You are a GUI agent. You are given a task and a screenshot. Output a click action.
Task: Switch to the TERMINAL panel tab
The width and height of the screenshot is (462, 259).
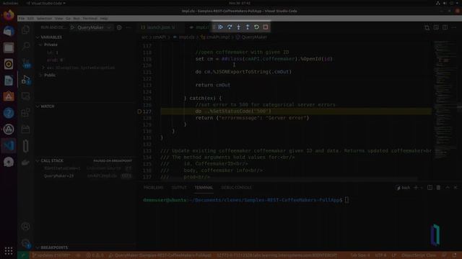coord(204,188)
